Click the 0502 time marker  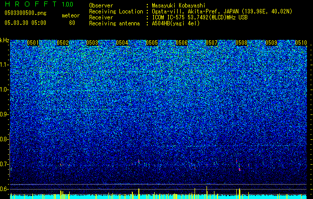click(x=63, y=43)
